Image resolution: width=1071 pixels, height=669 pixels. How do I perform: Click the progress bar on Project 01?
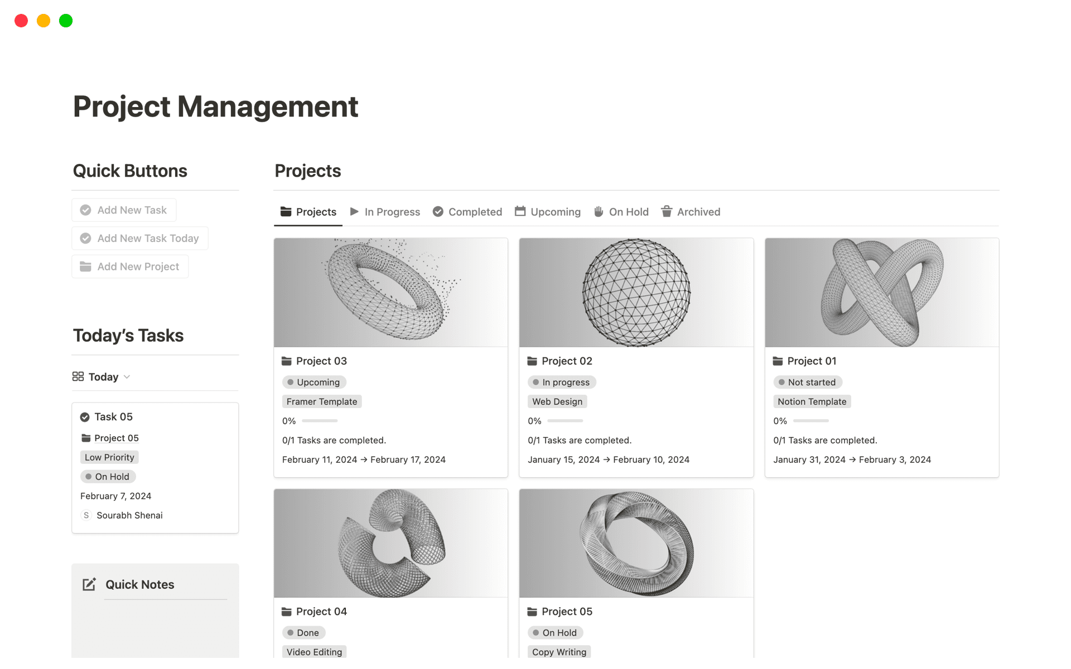pyautogui.click(x=810, y=421)
